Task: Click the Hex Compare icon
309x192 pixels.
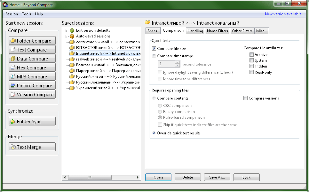Action: (13, 68)
